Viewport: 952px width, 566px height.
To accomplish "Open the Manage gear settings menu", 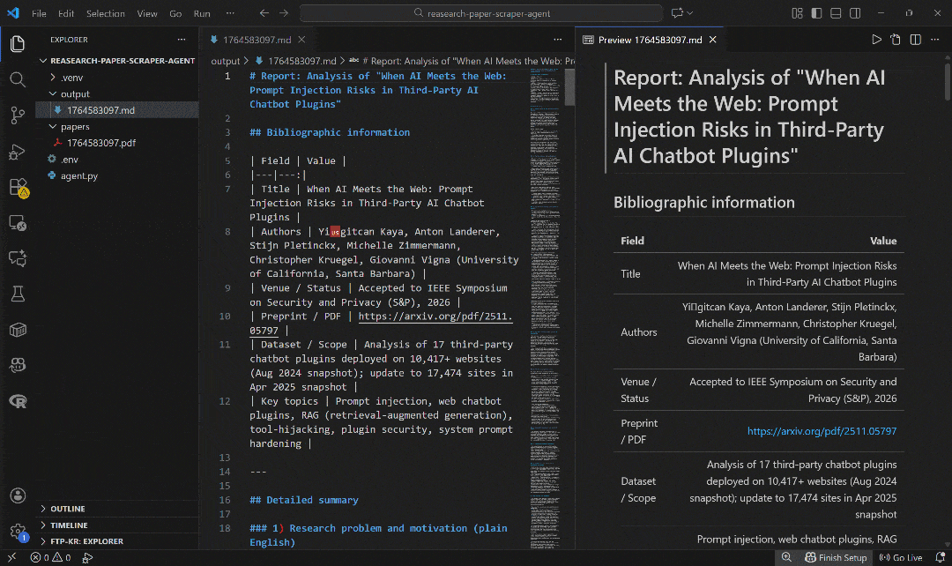I will coord(18,532).
